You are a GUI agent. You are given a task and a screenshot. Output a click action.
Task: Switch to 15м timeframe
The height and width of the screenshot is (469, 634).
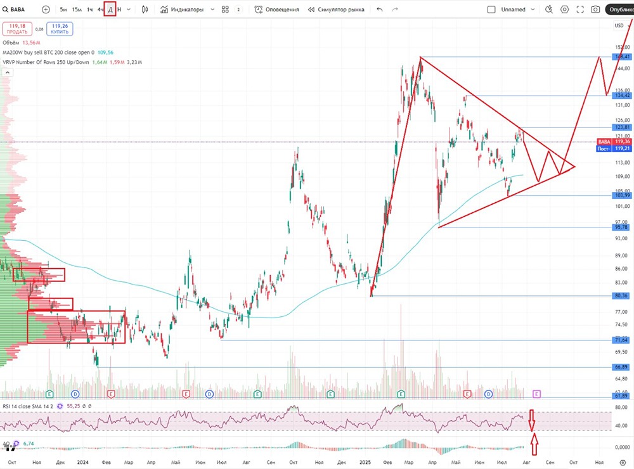coord(77,10)
